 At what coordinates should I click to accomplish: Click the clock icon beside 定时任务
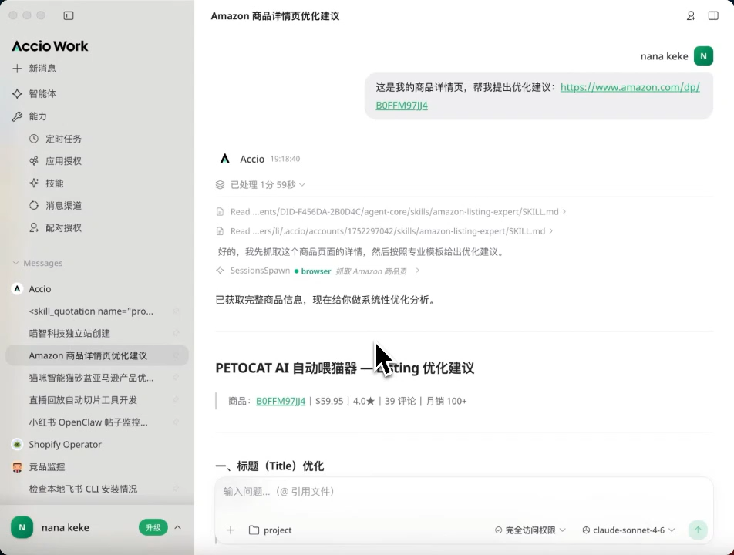(x=34, y=139)
